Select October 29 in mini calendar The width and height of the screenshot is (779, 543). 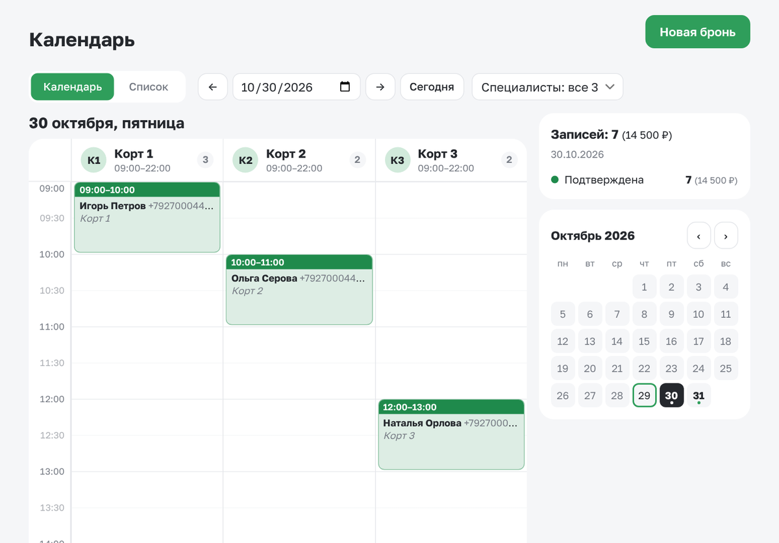644,396
